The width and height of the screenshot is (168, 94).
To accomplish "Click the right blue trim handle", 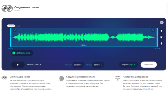I will point(157,37).
